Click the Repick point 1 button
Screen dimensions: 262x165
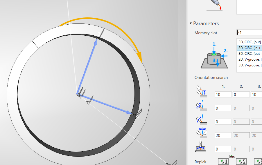[x=223, y=162]
